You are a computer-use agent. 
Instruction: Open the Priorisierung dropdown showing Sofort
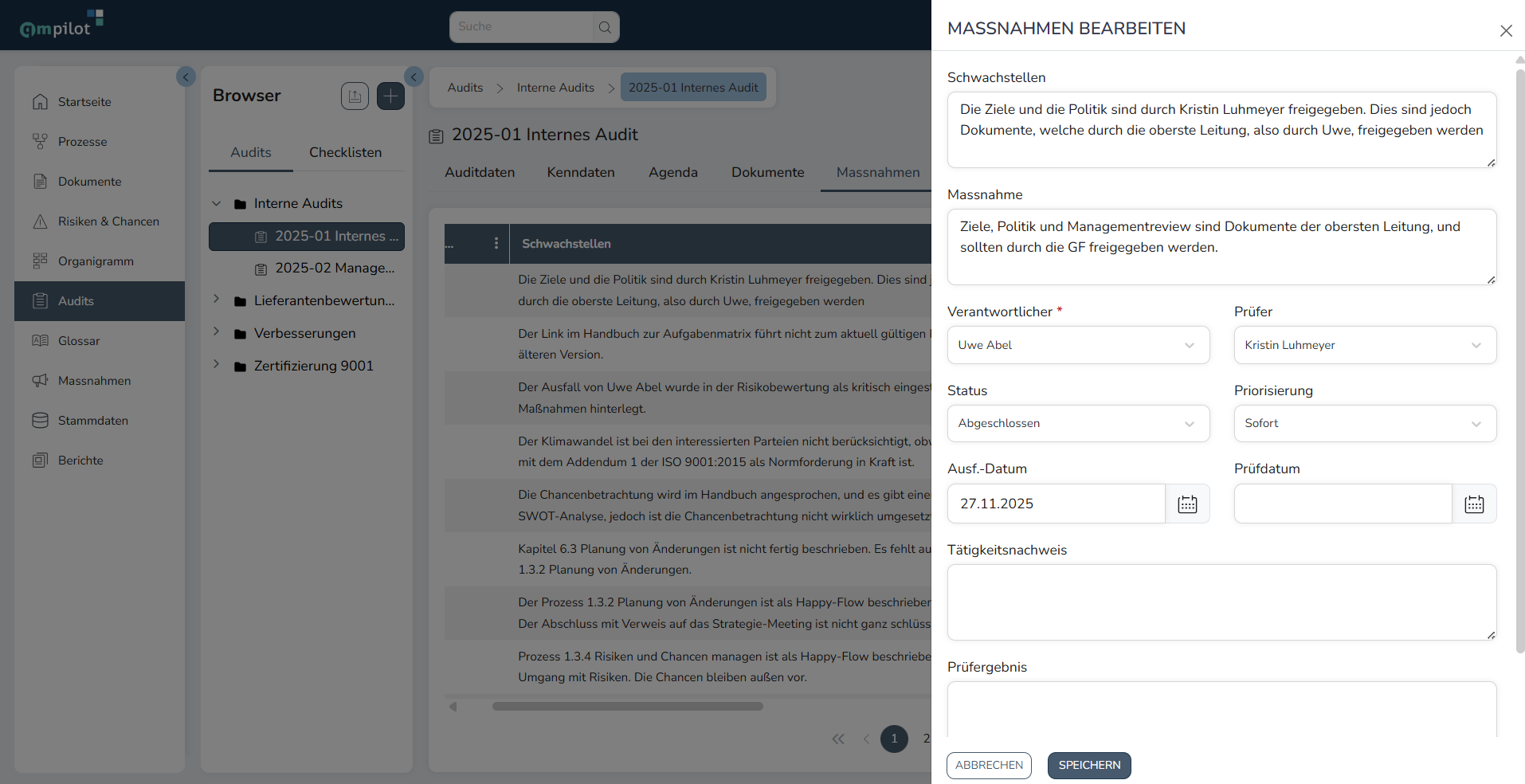tap(1365, 423)
